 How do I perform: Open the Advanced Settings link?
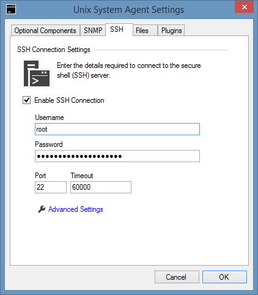[76, 209]
